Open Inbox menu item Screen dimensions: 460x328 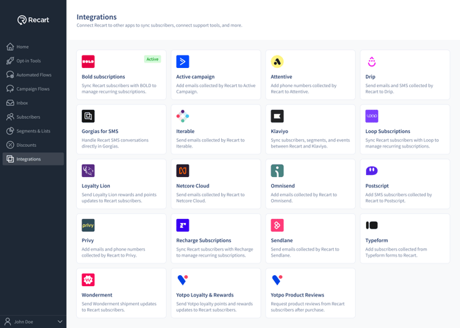33,103
